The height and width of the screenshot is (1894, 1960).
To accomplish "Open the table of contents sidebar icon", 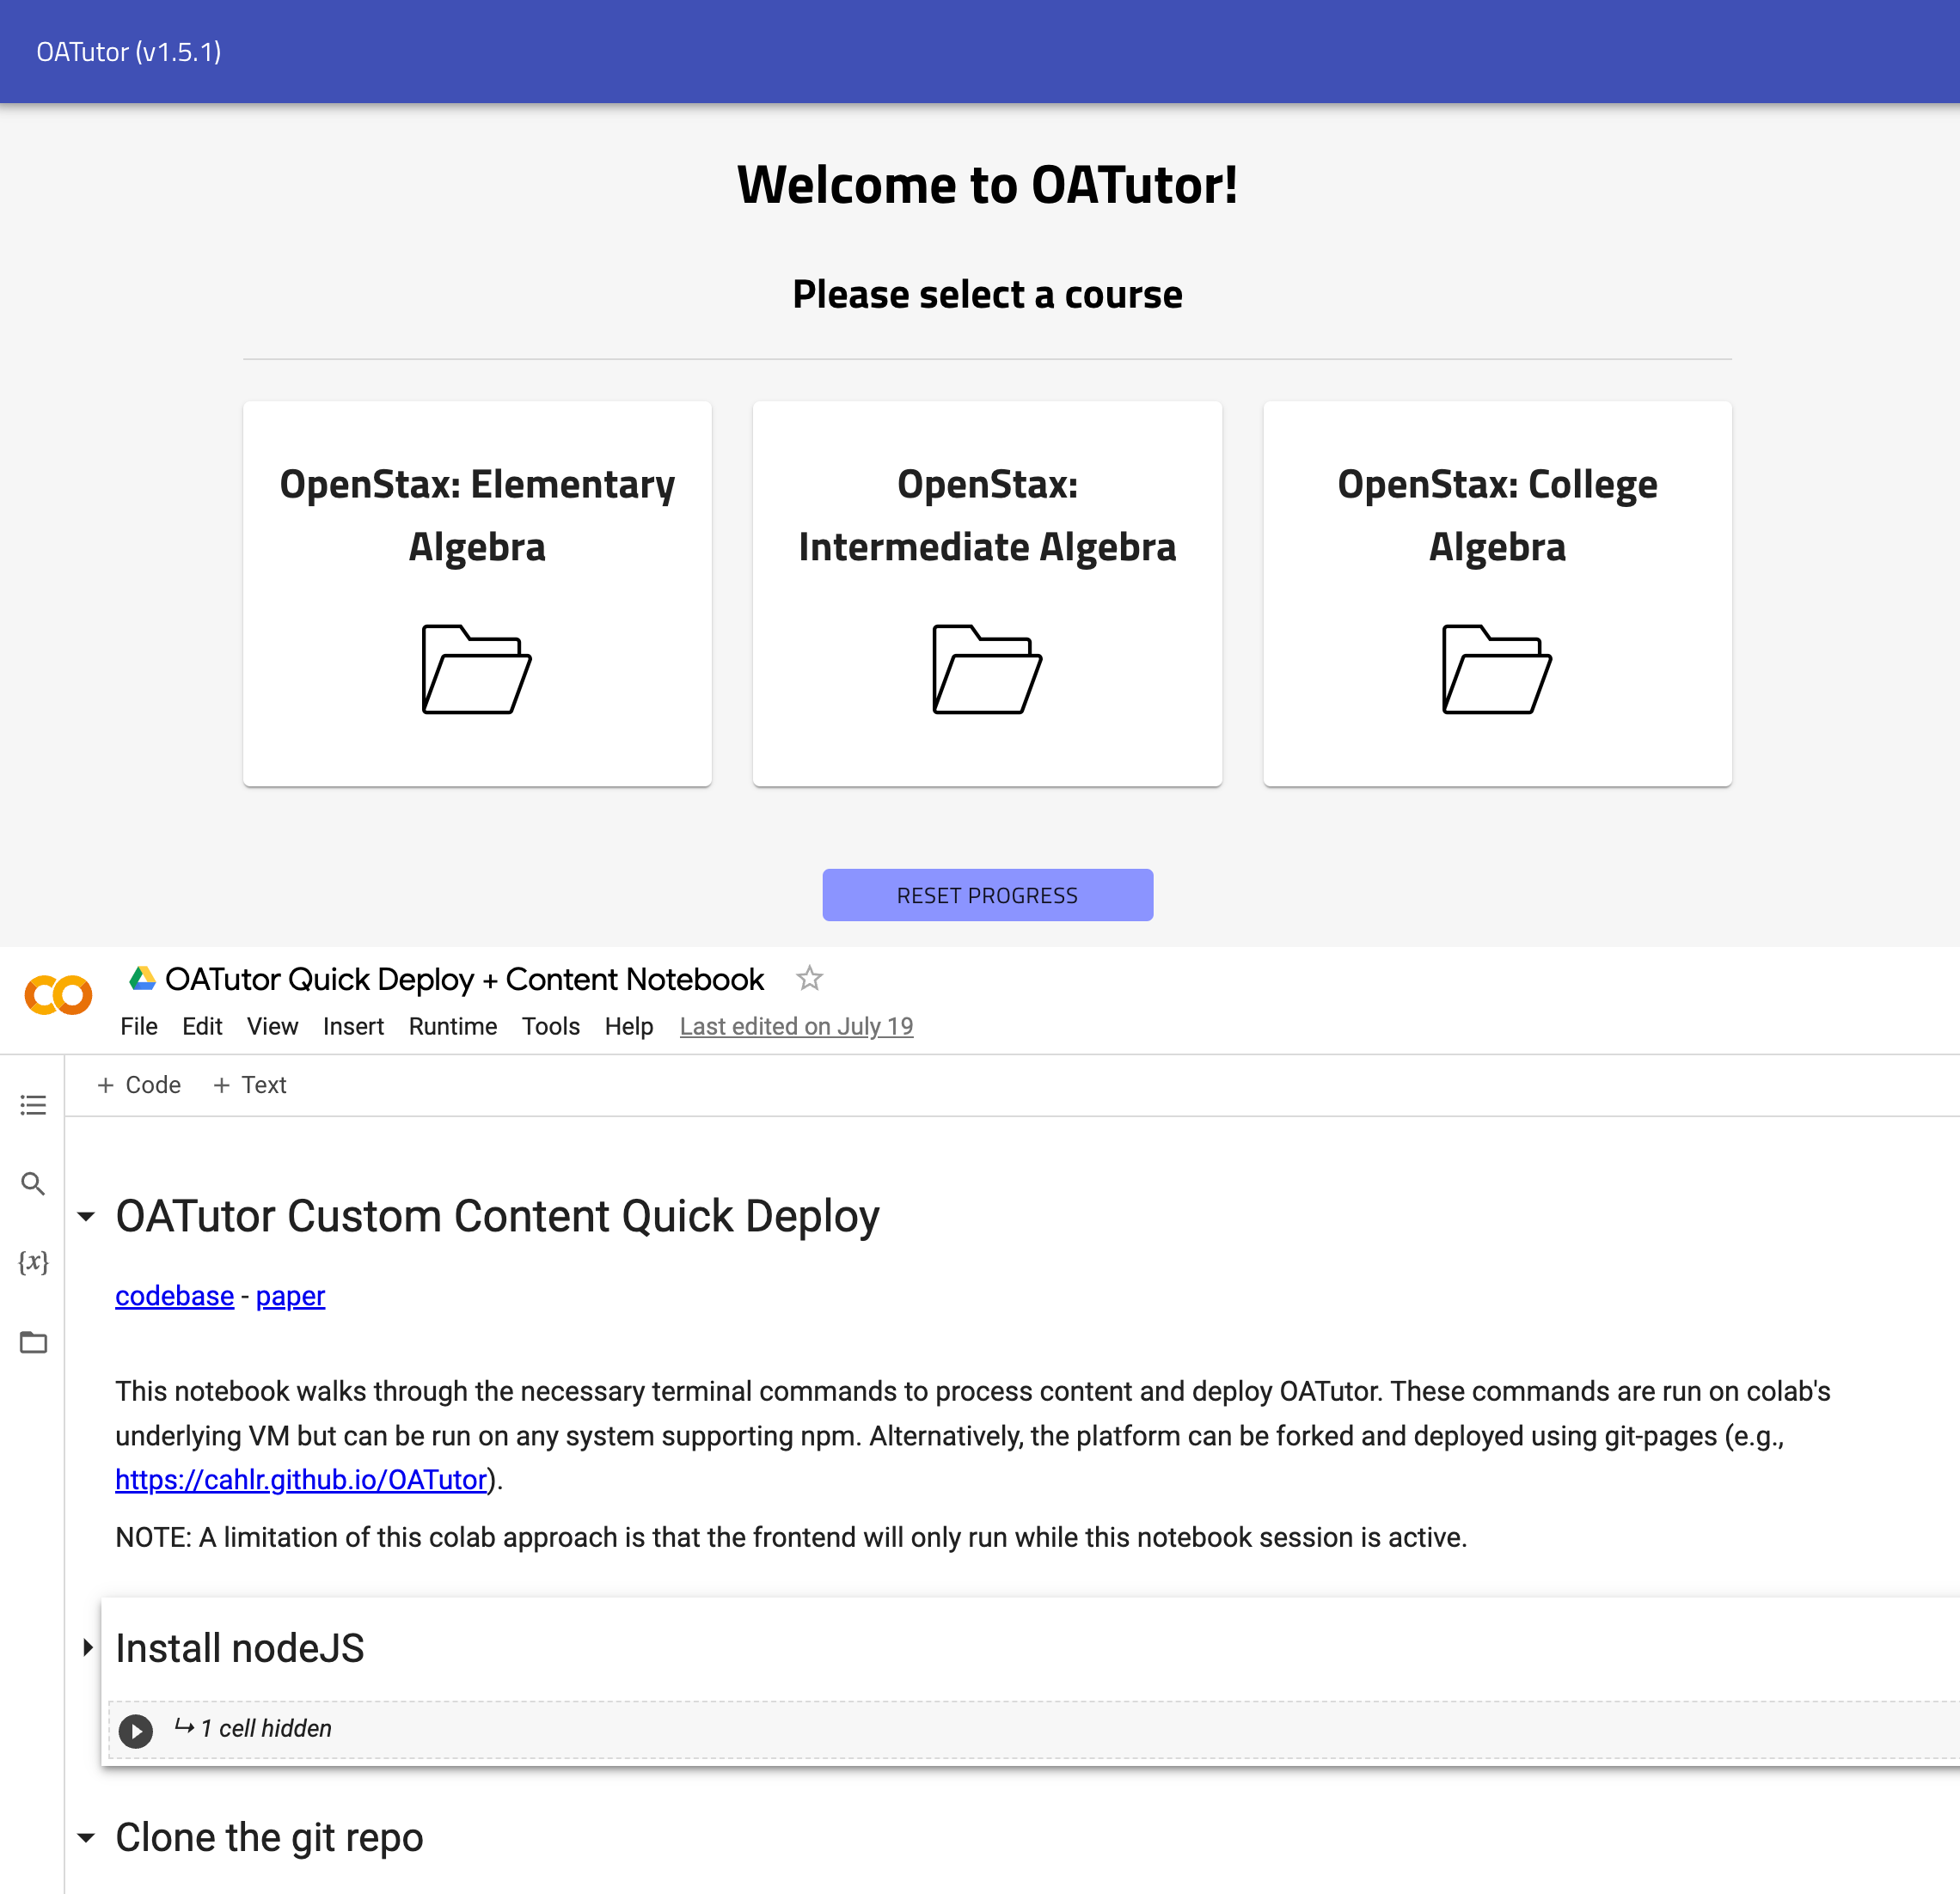I will [x=33, y=1104].
